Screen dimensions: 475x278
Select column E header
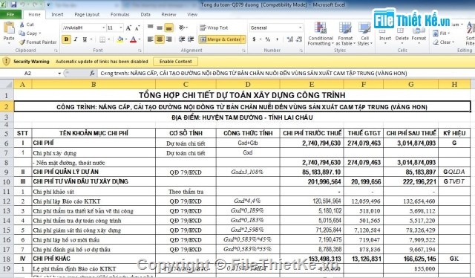(312, 85)
